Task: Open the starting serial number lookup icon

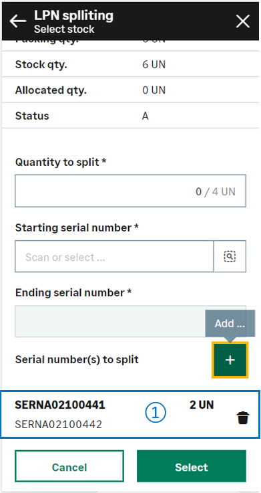Action: point(230,256)
